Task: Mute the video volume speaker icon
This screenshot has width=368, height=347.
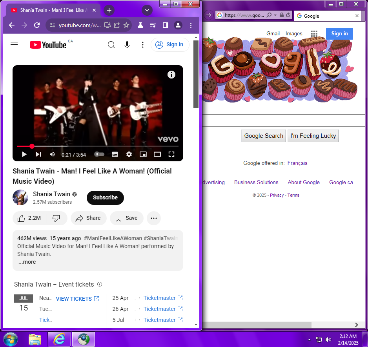Action: (52, 154)
